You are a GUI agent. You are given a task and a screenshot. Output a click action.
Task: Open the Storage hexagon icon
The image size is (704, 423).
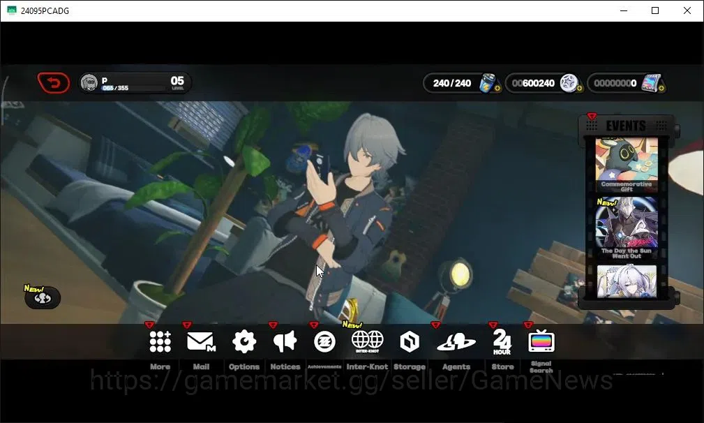pos(410,342)
